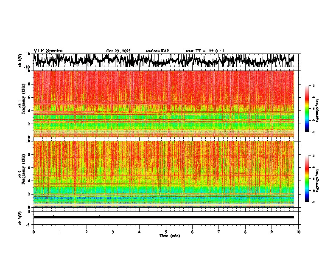This screenshot has height=260, width=336.
Task: Click the black ch.3 voltage trace bar
Action: (x=164, y=217)
